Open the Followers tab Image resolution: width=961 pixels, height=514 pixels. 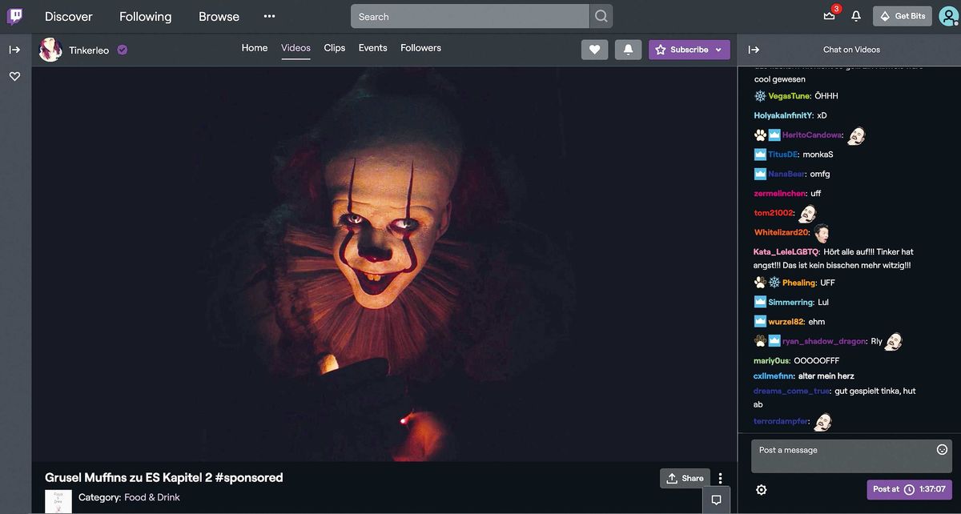click(x=421, y=48)
